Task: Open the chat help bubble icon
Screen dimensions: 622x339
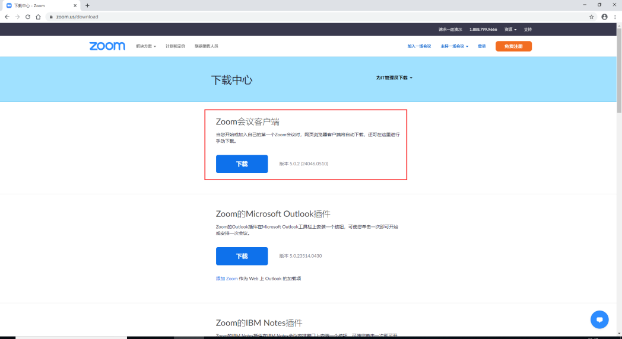Action: (x=599, y=319)
